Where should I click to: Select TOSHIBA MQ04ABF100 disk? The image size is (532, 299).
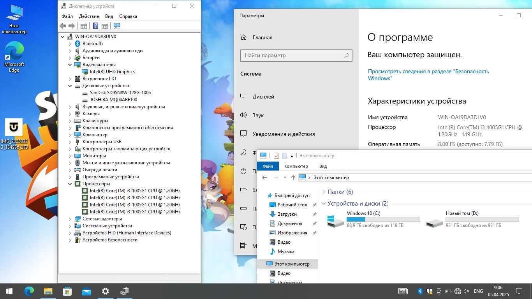pyautogui.click(x=113, y=100)
